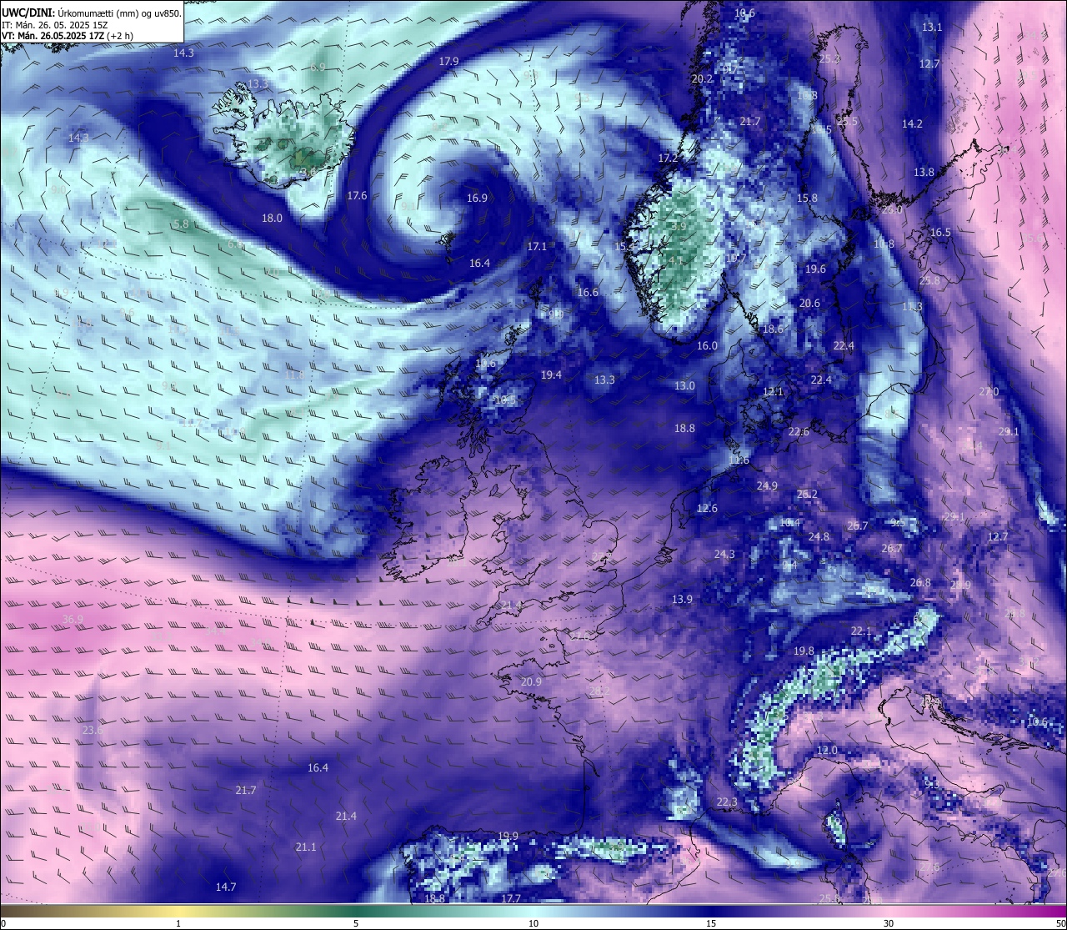The width and height of the screenshot is (1067, 930).
Task: Click the 22.1 value near Austria
Action: [860, 631]
